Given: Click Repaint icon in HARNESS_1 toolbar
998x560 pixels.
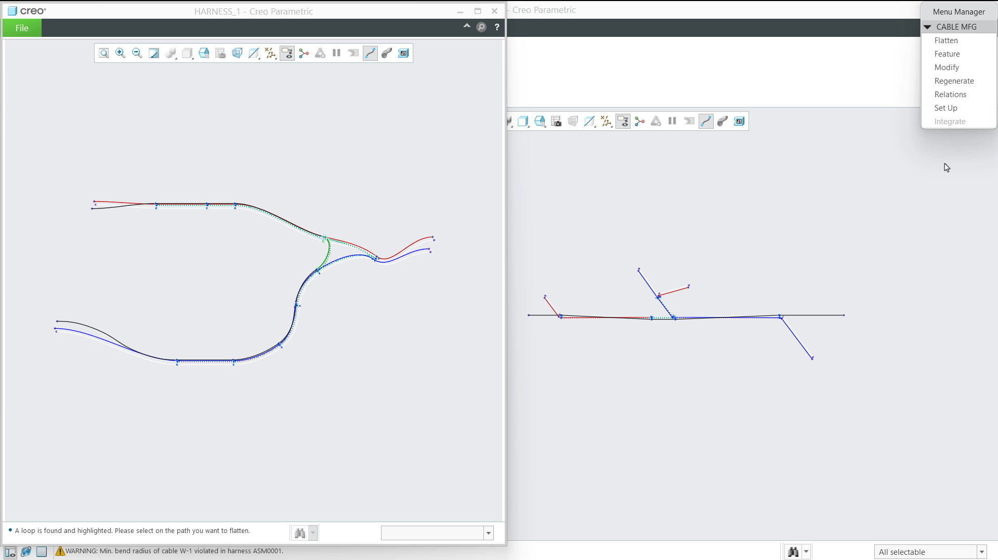Looking at the screenshot, I should tap(154, 53).
